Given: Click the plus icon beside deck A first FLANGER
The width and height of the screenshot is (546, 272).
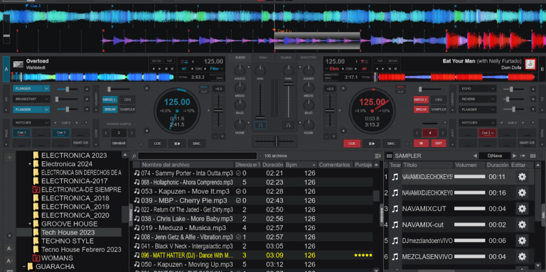Looking at the screenshot, I should point(86,89).
